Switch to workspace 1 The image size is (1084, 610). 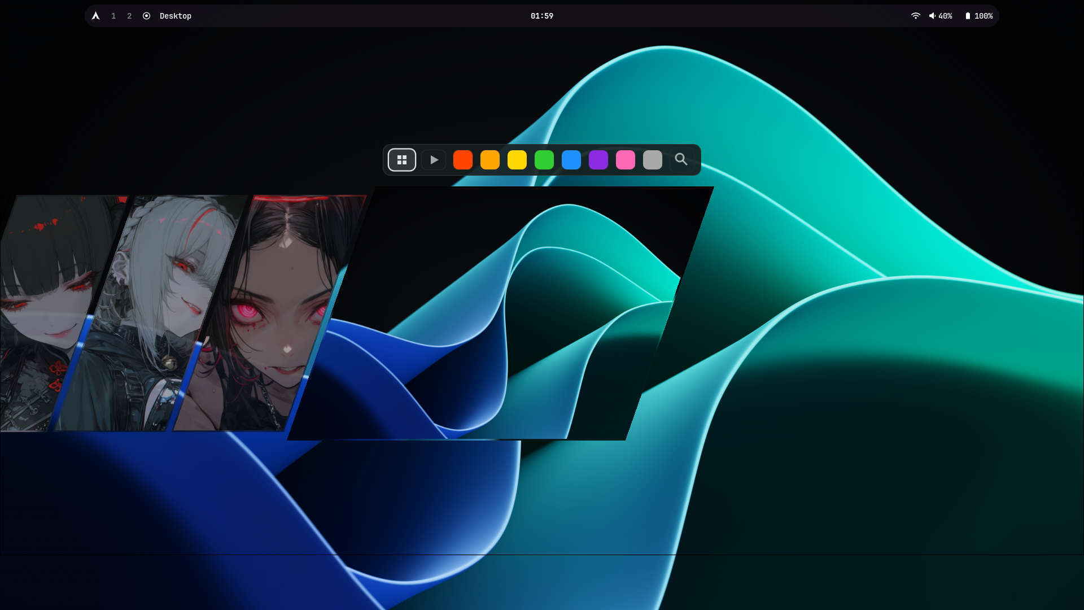tap(113, 16)
